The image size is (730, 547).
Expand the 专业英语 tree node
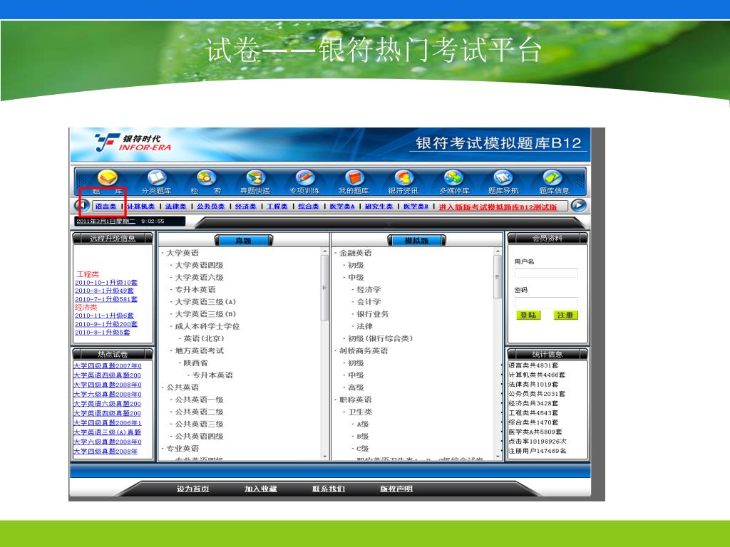click(x=182, y=449)
